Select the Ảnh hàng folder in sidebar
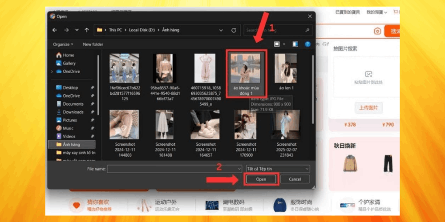This screenshot has width=445, height=222. [x=72, y=144]
